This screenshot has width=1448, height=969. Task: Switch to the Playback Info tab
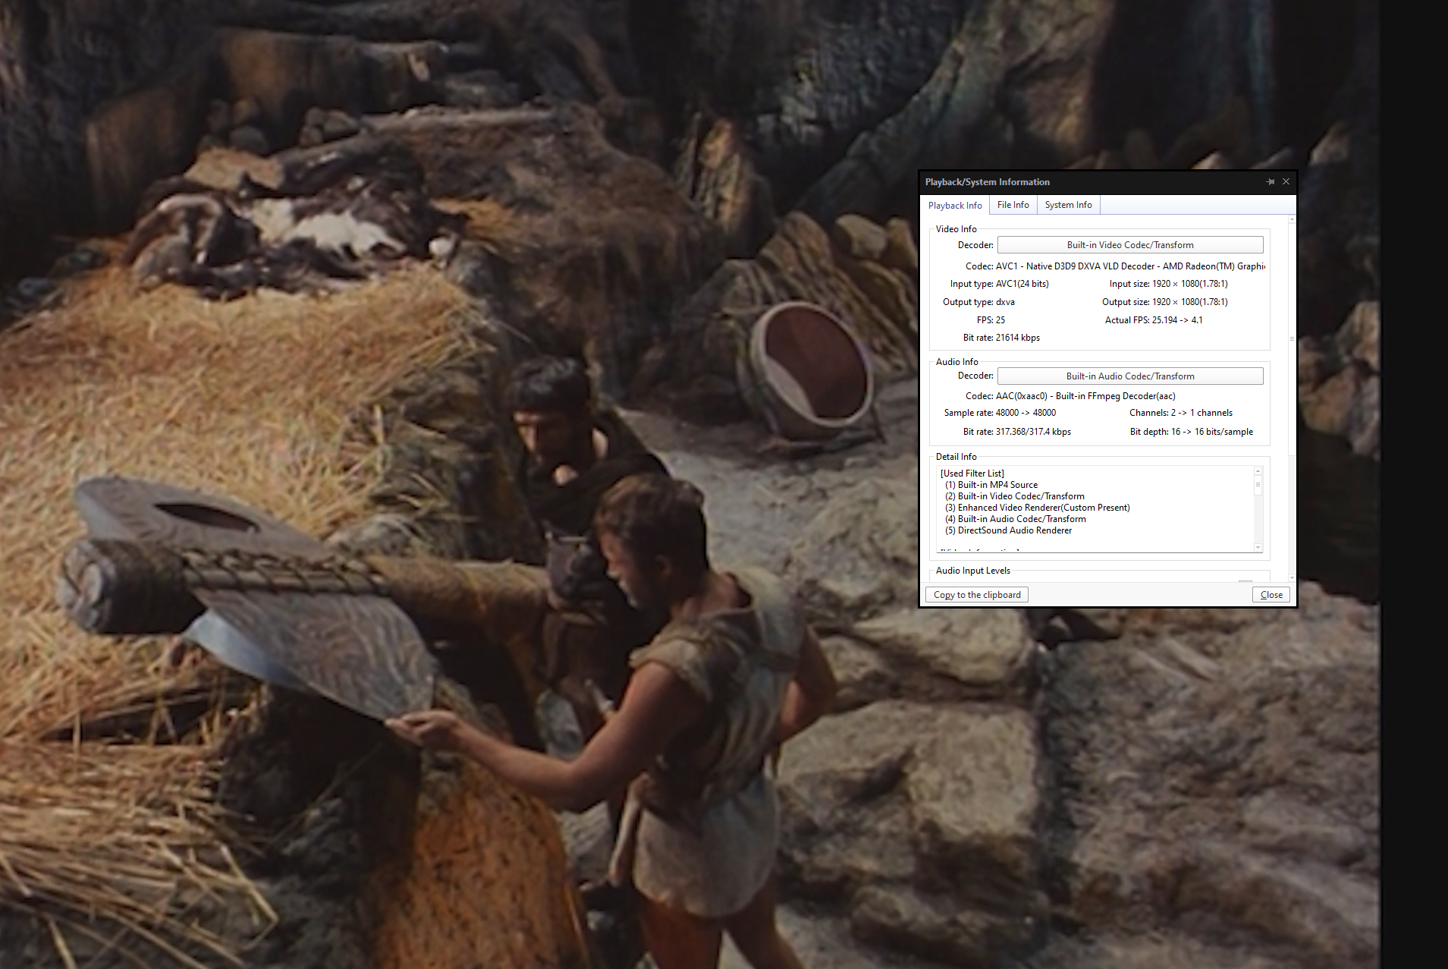(955, 206)
